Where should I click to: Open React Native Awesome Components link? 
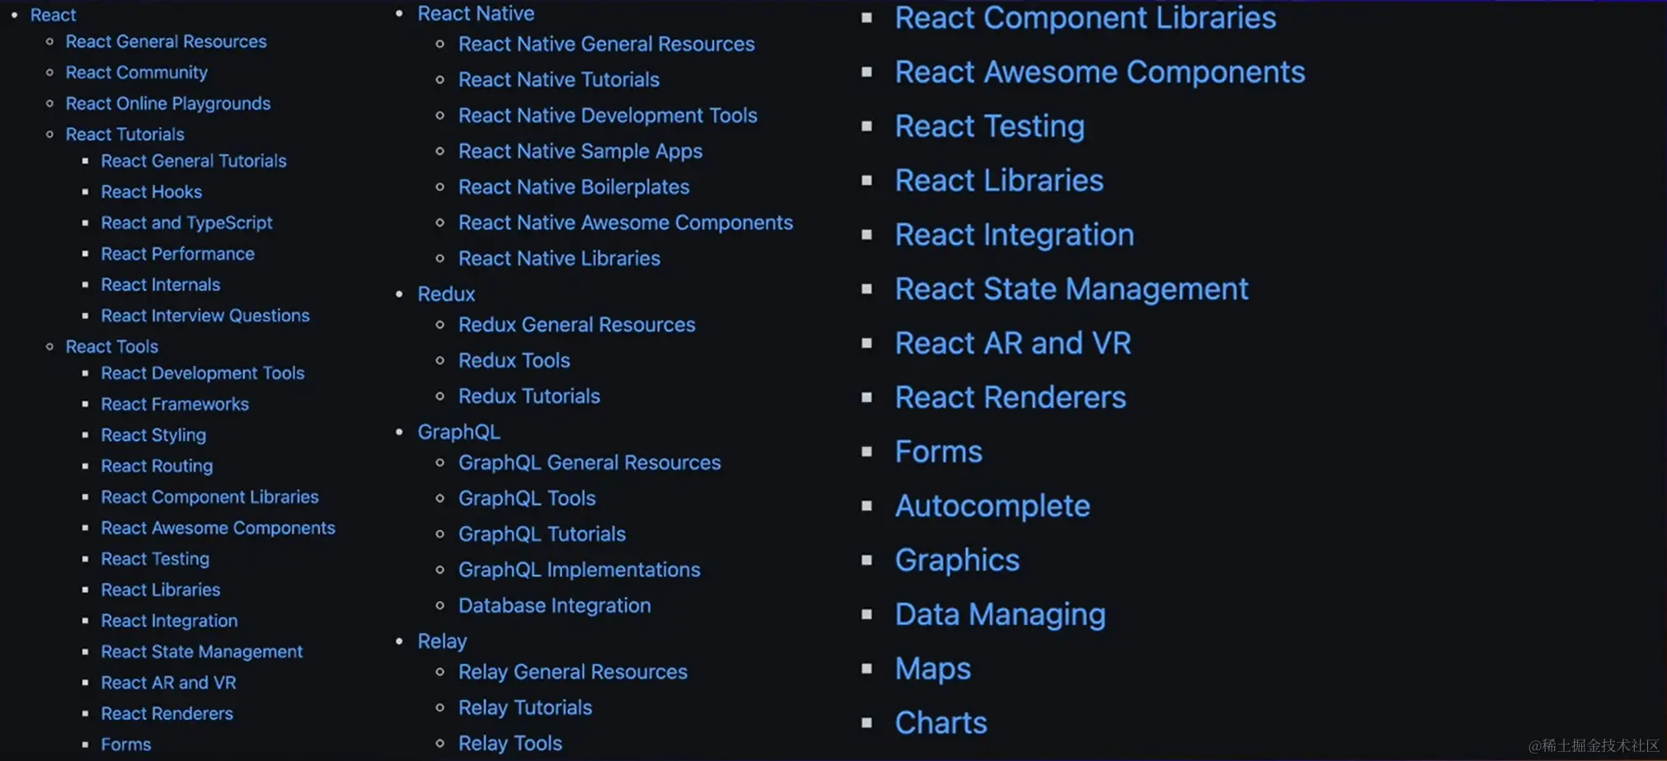coord(626,223)
